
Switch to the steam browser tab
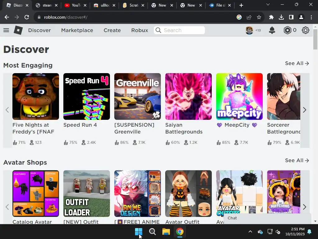pos(47,5)
